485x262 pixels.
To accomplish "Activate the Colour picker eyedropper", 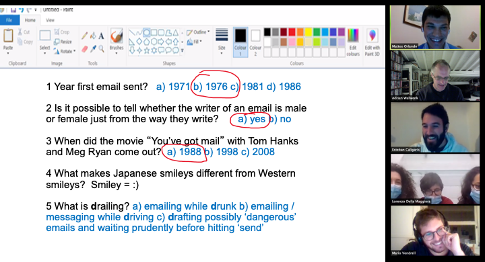I will (93, 49).
